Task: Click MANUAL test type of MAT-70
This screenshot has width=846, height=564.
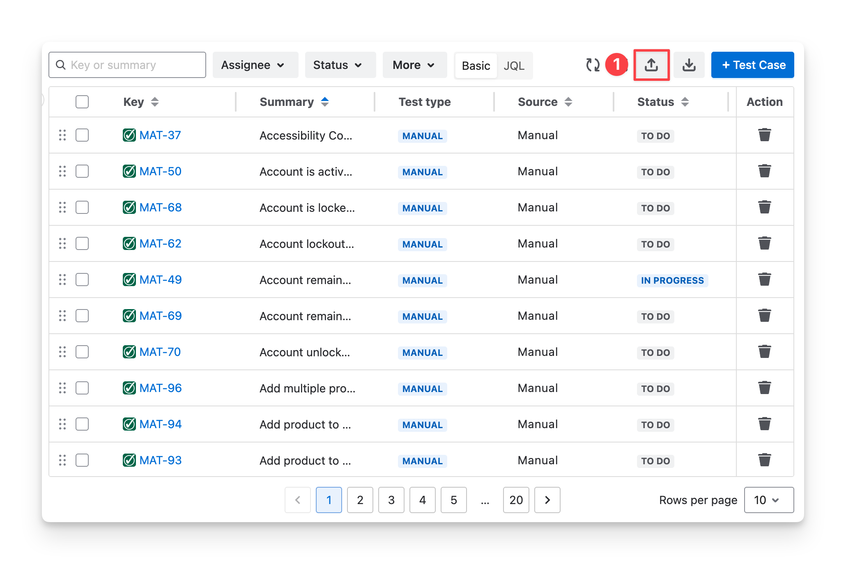Action: pos(423,353)
